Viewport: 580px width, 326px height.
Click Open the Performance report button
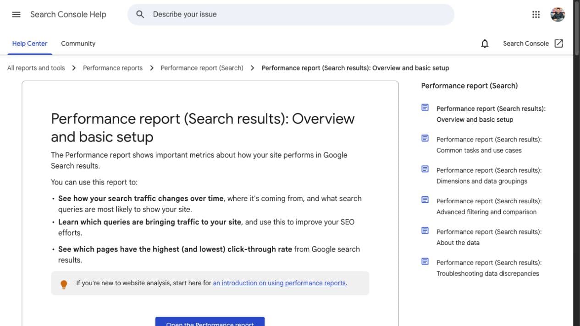[210, 321]
